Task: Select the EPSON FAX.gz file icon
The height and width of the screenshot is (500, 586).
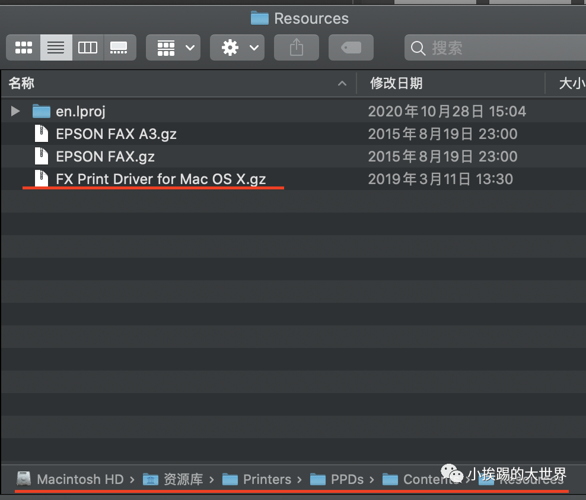Action: [x=42, y=156]
